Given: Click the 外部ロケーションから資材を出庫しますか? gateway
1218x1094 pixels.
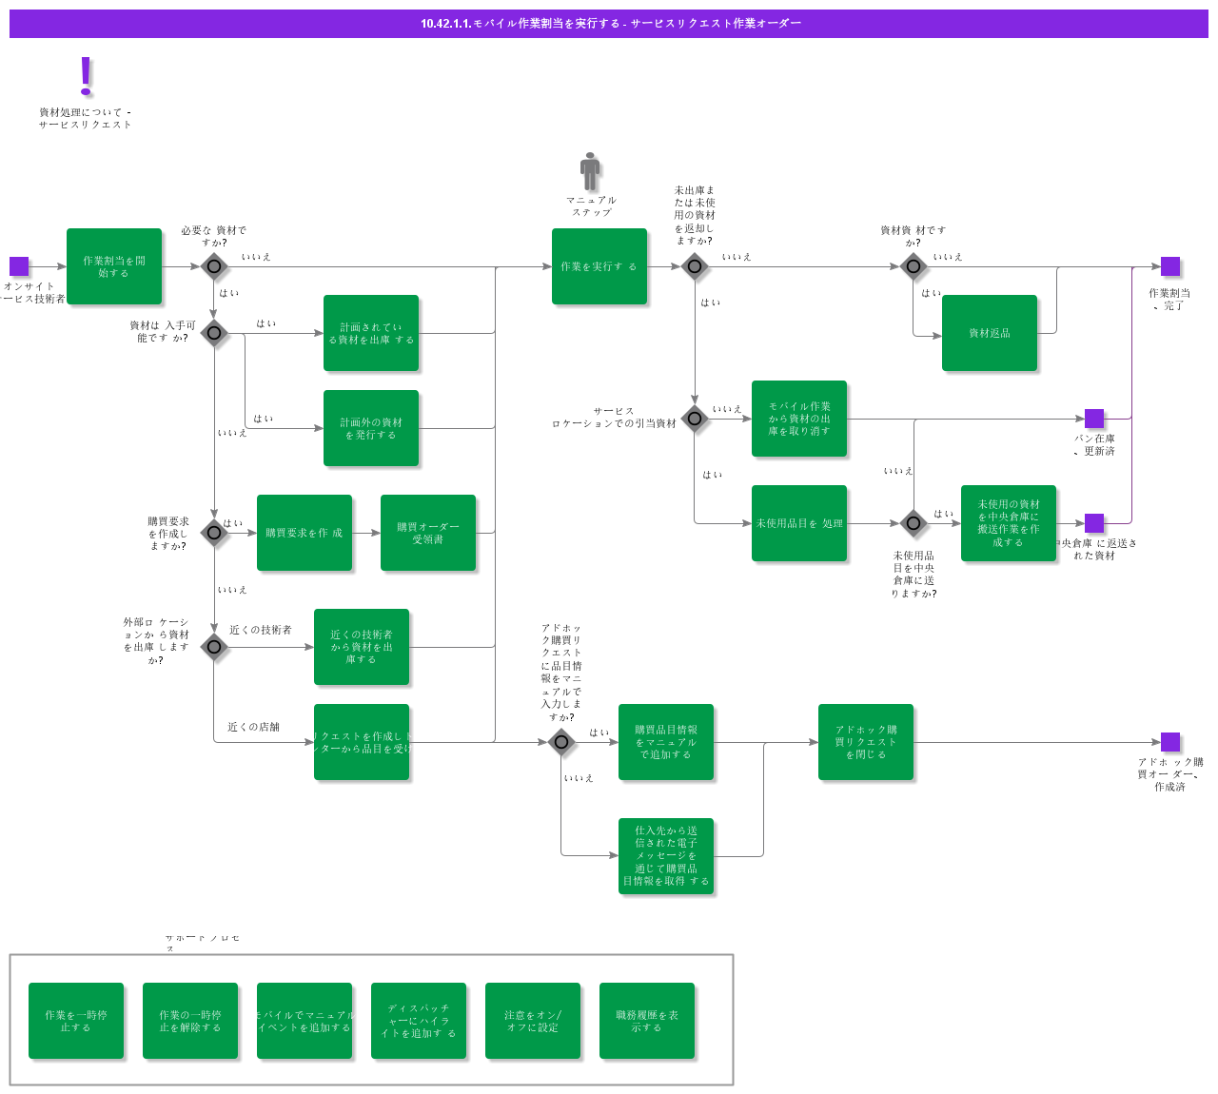Looking at the screenshot, I should pos(214,647).
